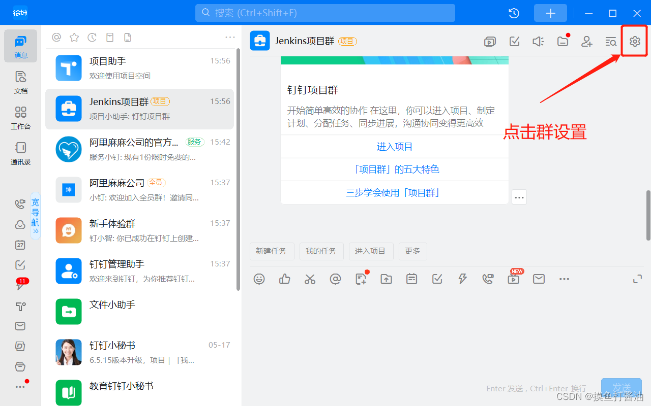
Task: Select the 进入项目 quick tab
Action: coord(370,251)
